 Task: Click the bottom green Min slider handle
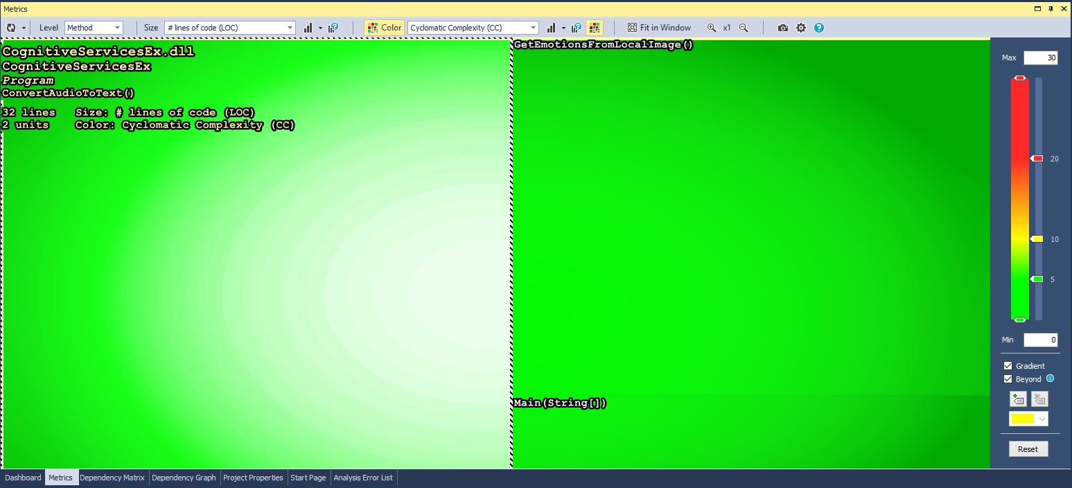[1020, 320]
